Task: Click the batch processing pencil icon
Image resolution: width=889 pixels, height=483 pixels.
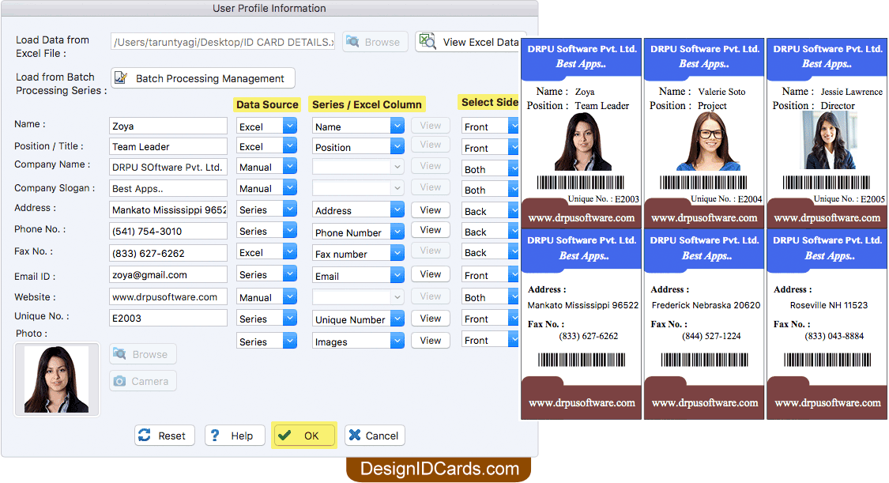Action: [121, 77]
